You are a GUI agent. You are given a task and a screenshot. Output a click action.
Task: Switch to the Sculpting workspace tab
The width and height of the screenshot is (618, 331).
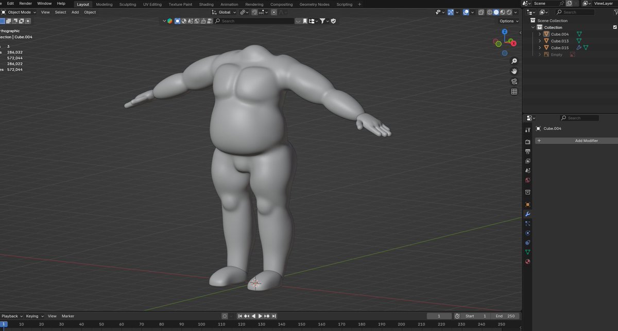[x=127, y=4]
